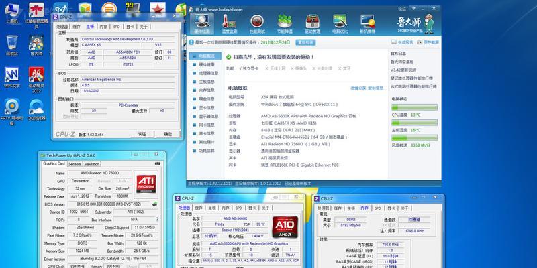
Task: Click the GPU-Z Name field AMD Radeon HD 7560D
Action: [x=99, y=173]
